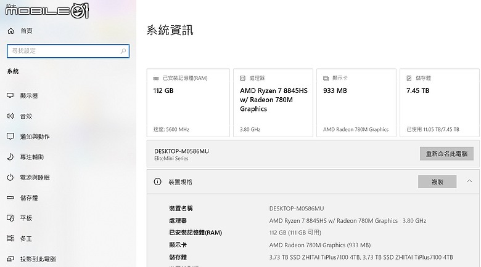Click the magnifier icon in the search box
The width and height of the screenshot is (481, 267).
123,51
